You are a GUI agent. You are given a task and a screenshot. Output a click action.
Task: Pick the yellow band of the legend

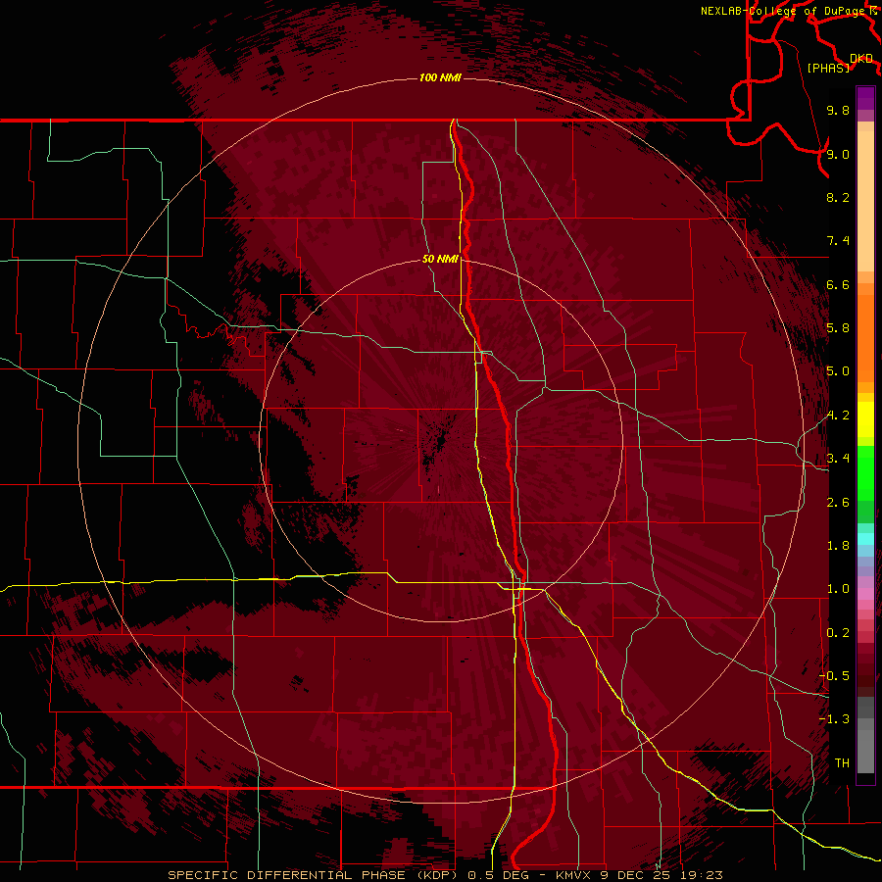(865, 419)
